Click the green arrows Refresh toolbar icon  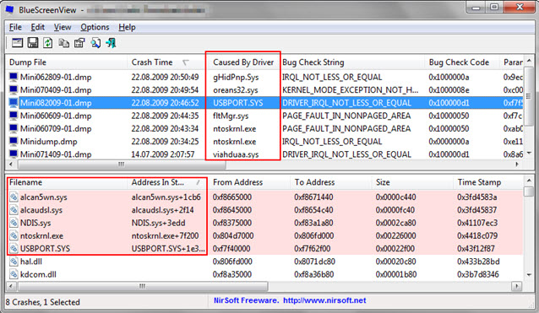coord(48,43)
